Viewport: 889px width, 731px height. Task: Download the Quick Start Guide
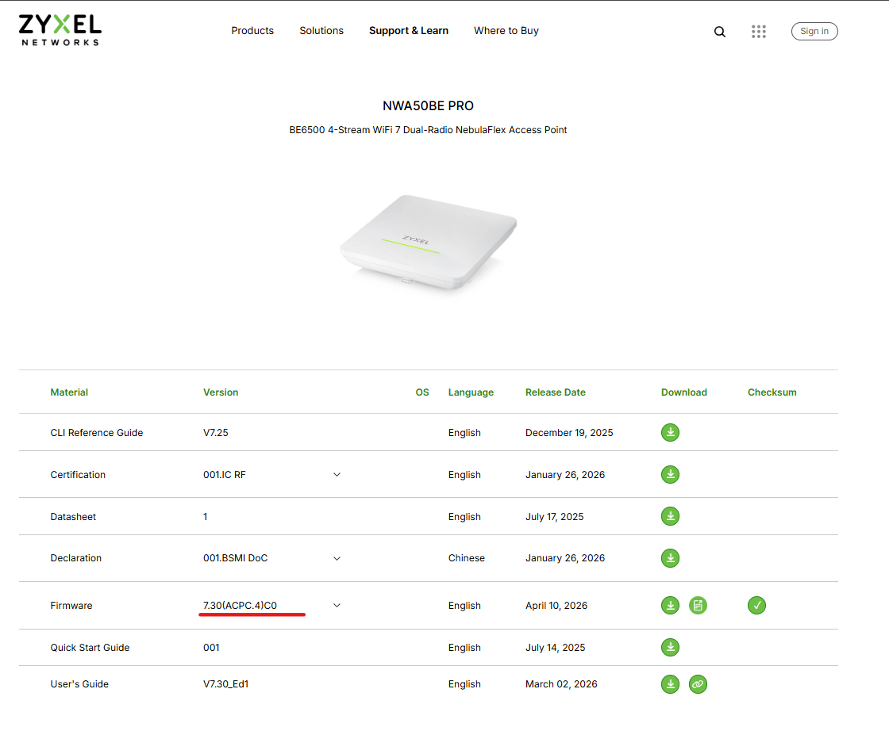pyautogui.click(x=670, y=647)
